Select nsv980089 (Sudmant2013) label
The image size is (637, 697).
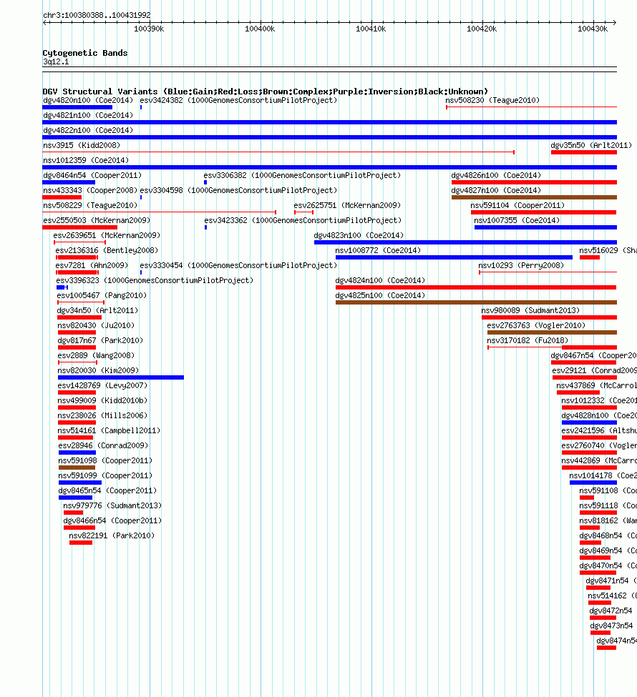coord(530,311)
